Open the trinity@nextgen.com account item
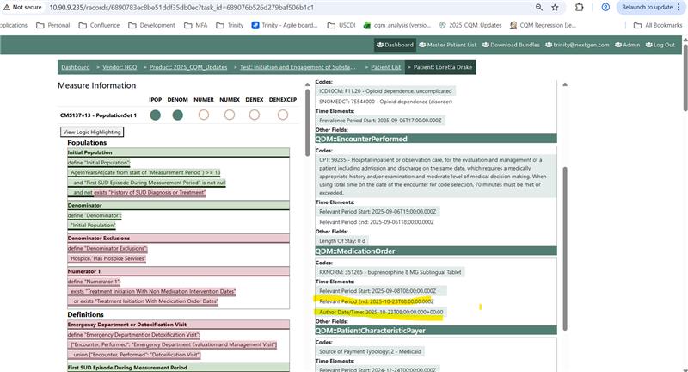688x372 pixels. point(580,45)
